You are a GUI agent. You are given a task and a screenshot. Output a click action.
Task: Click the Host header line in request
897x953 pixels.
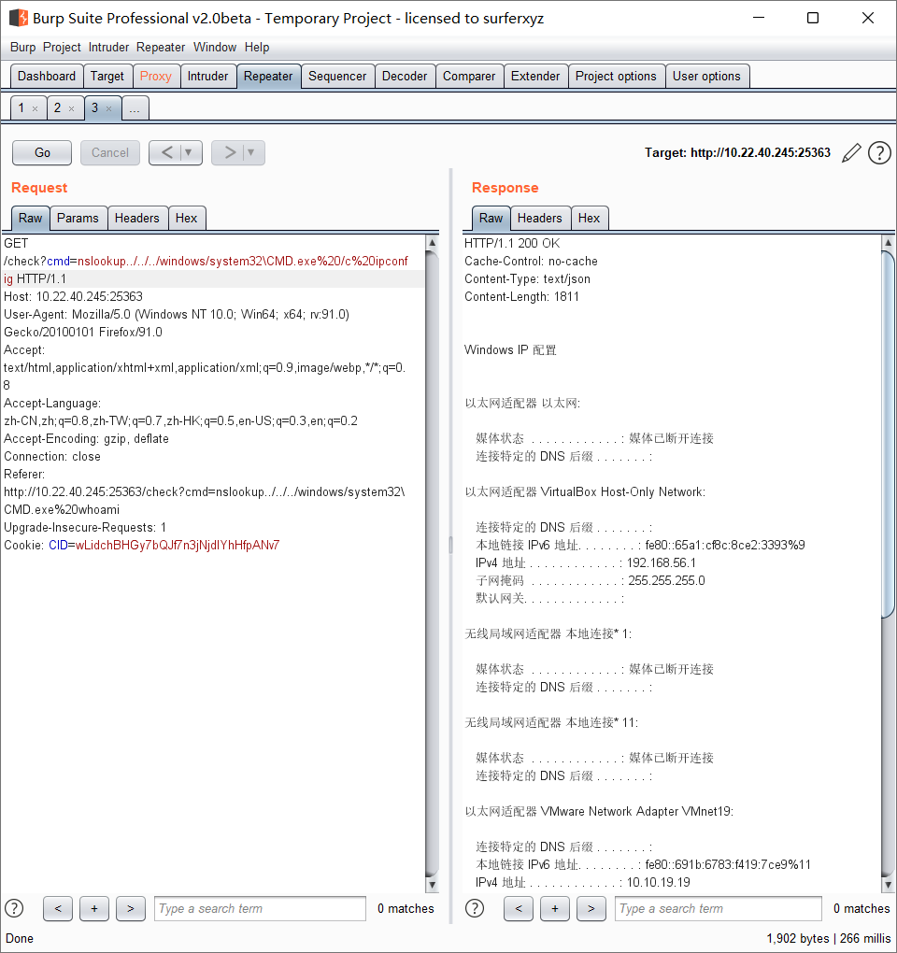coord(73,296)
